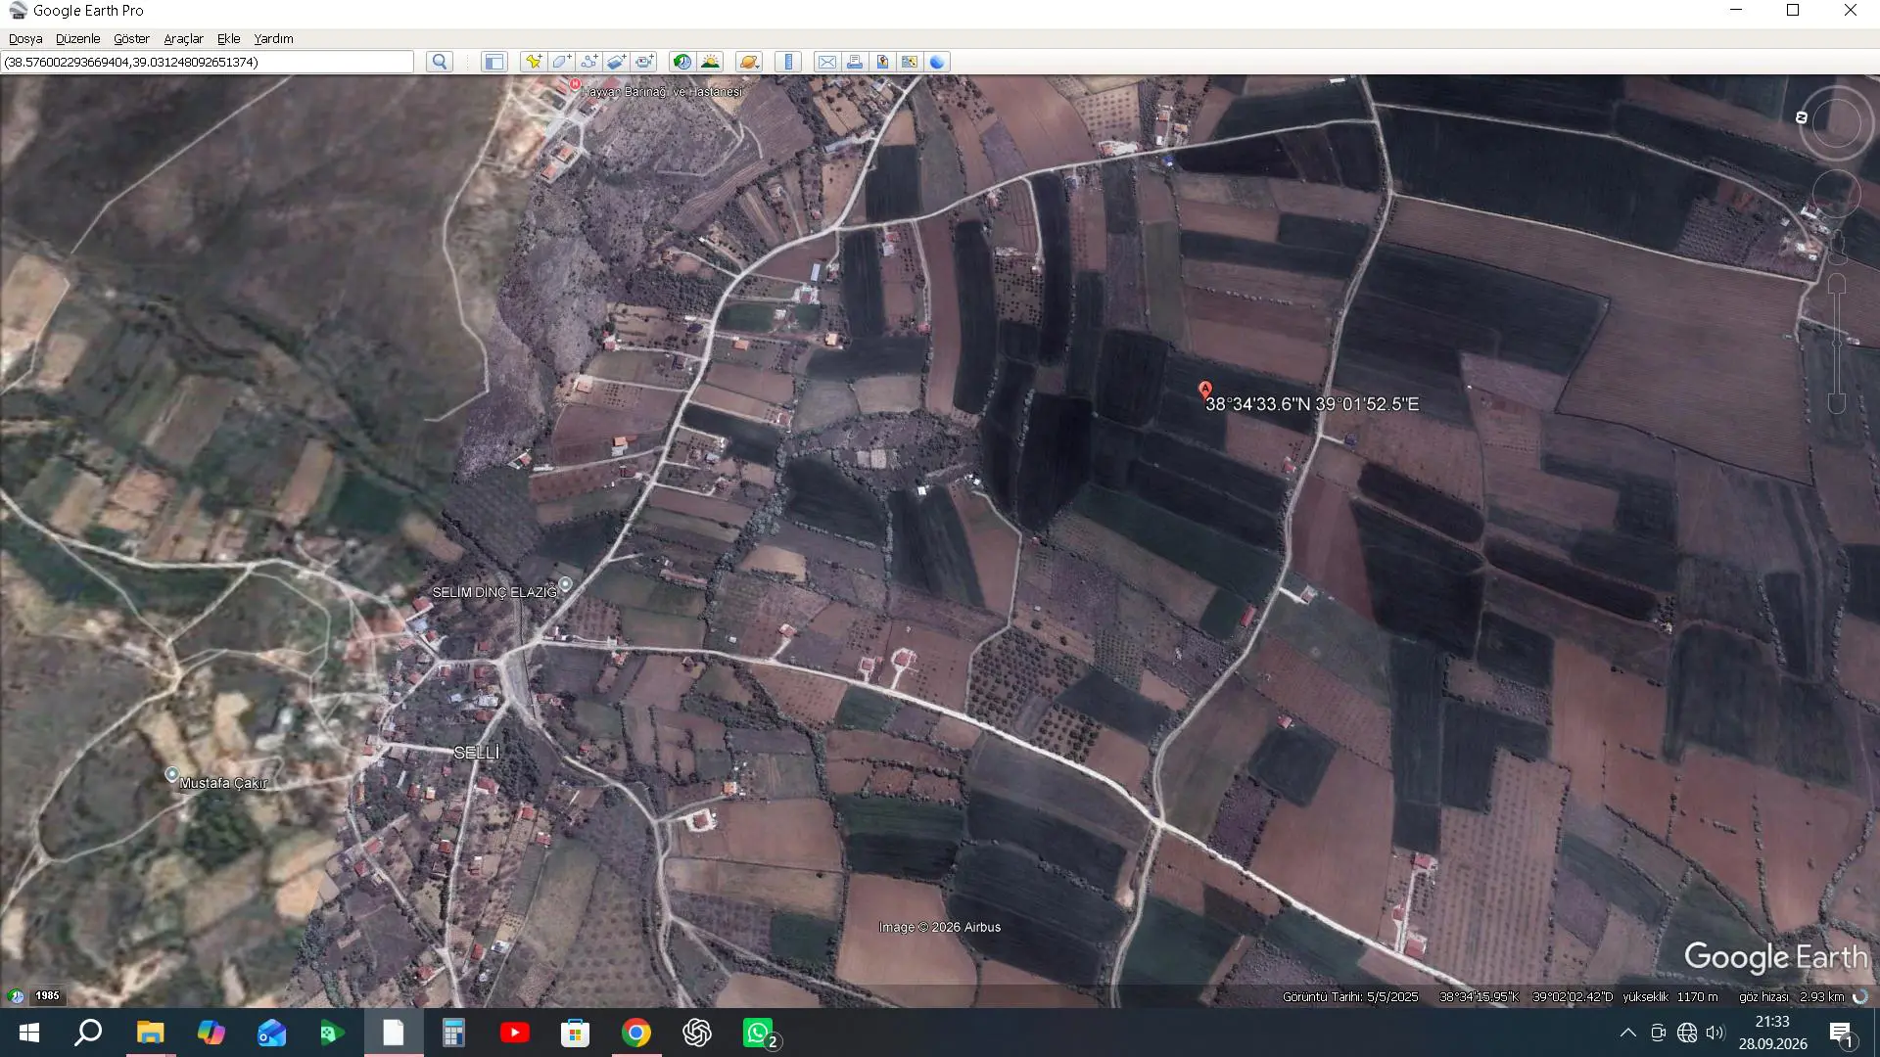Open Google Chrome from taskbar
This screenshot has width=1880, height=1057.
click(x=636, y=1033)
